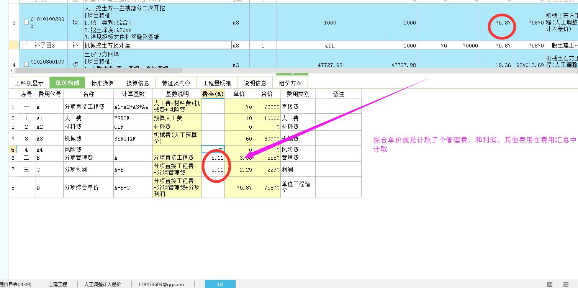Select the 分项直接工程费 name cell
The image size is (578, 288).
(x=88, y=106)
